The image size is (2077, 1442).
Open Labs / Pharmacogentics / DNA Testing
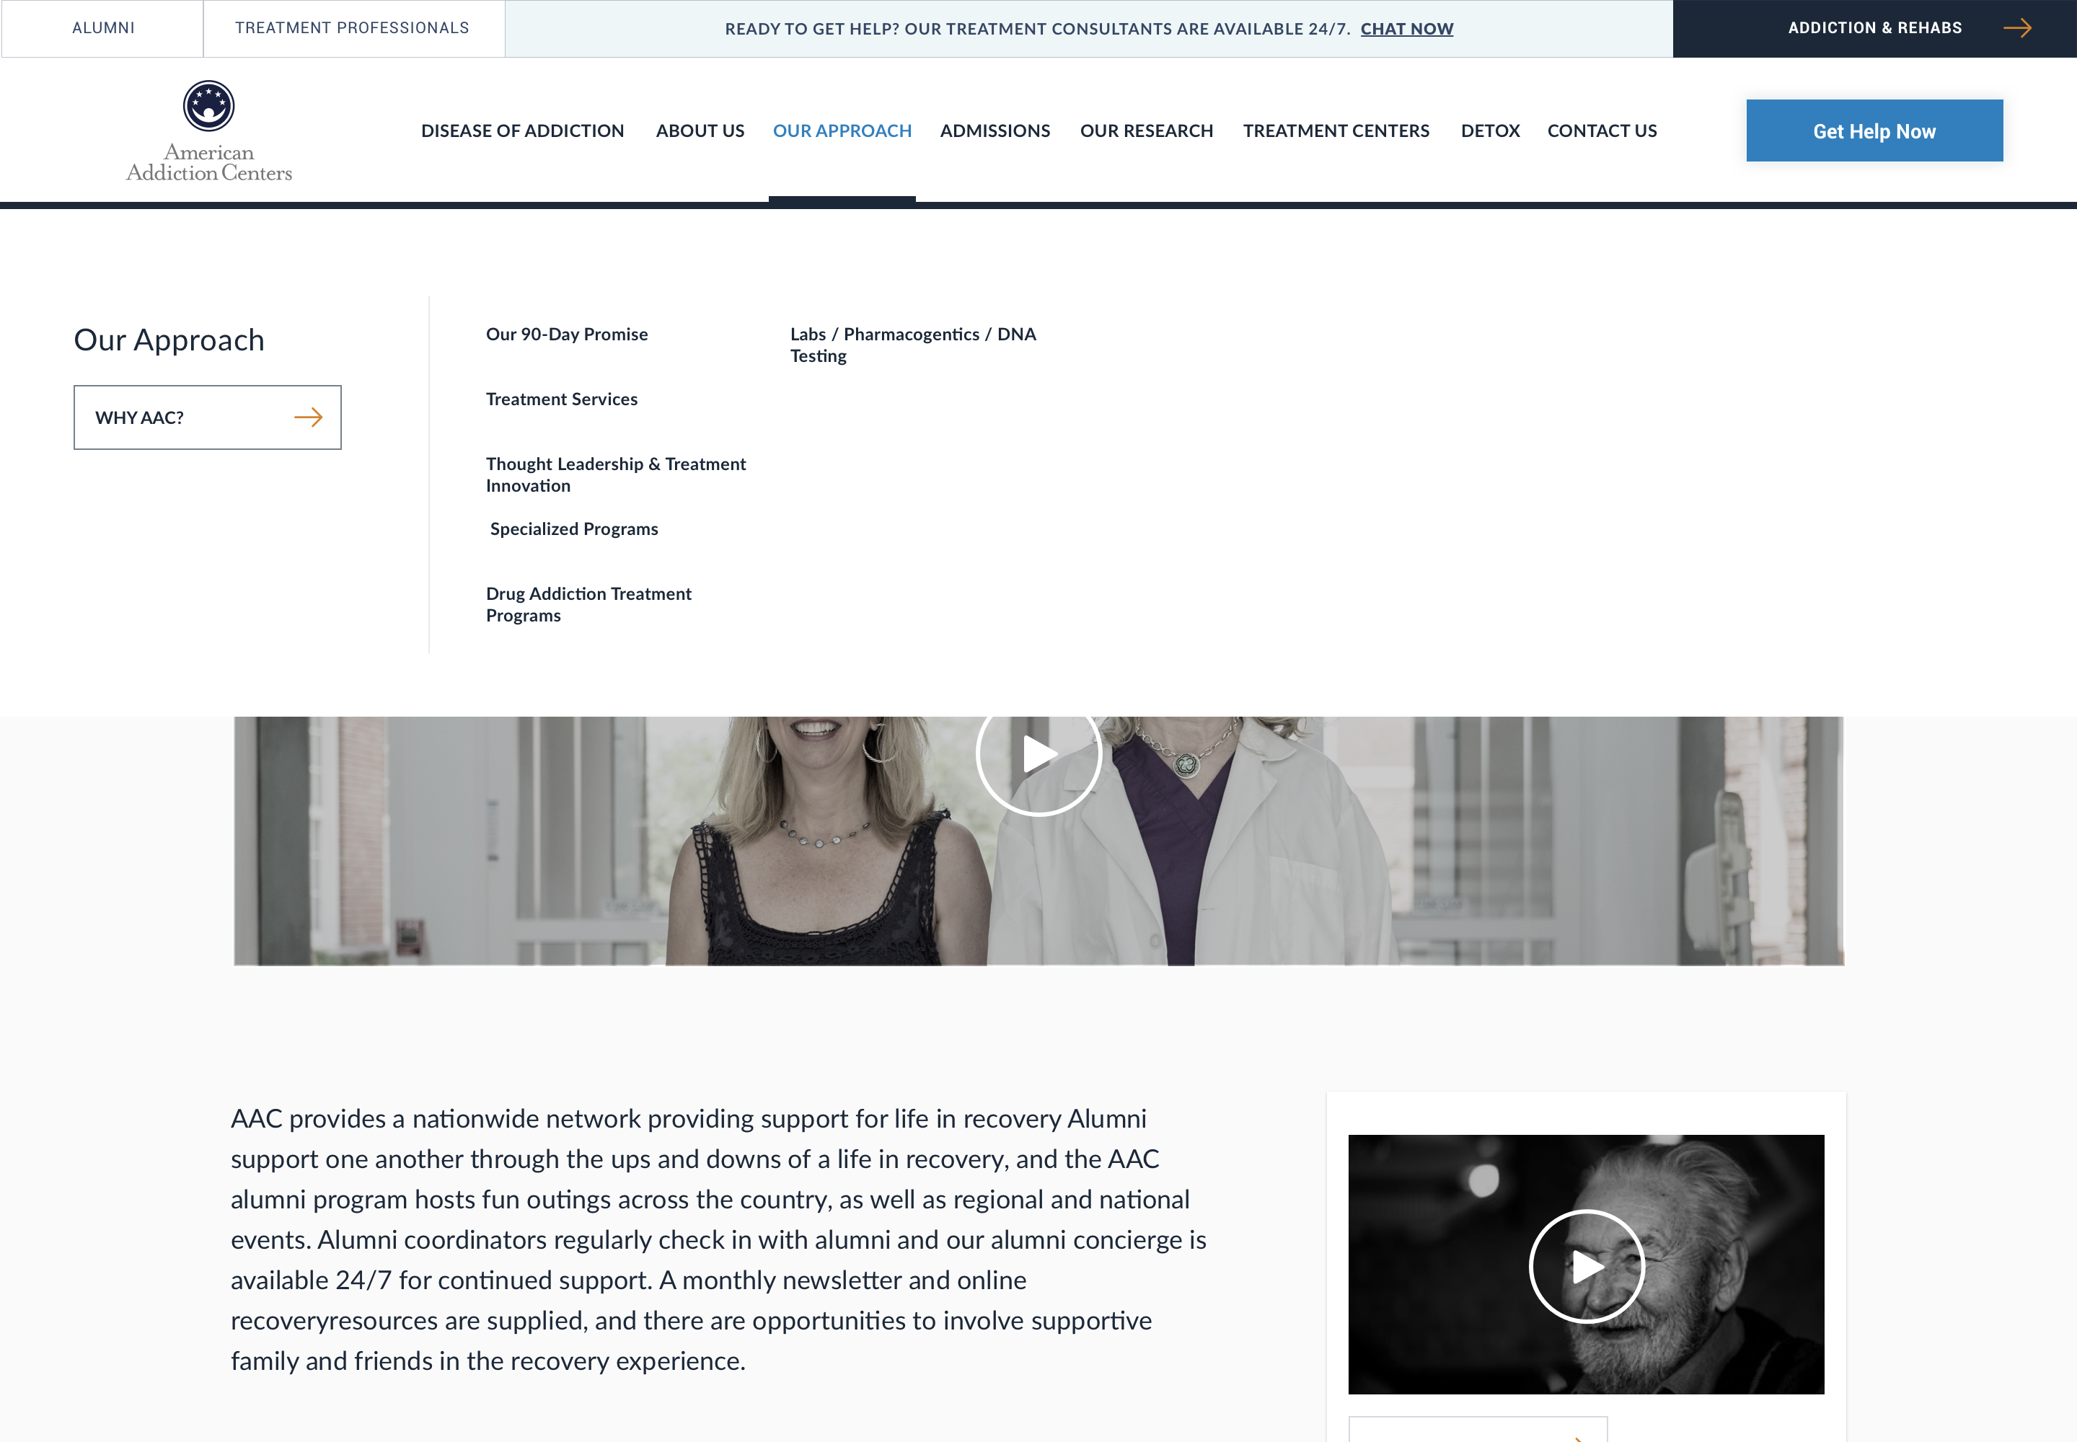(912, 344)
